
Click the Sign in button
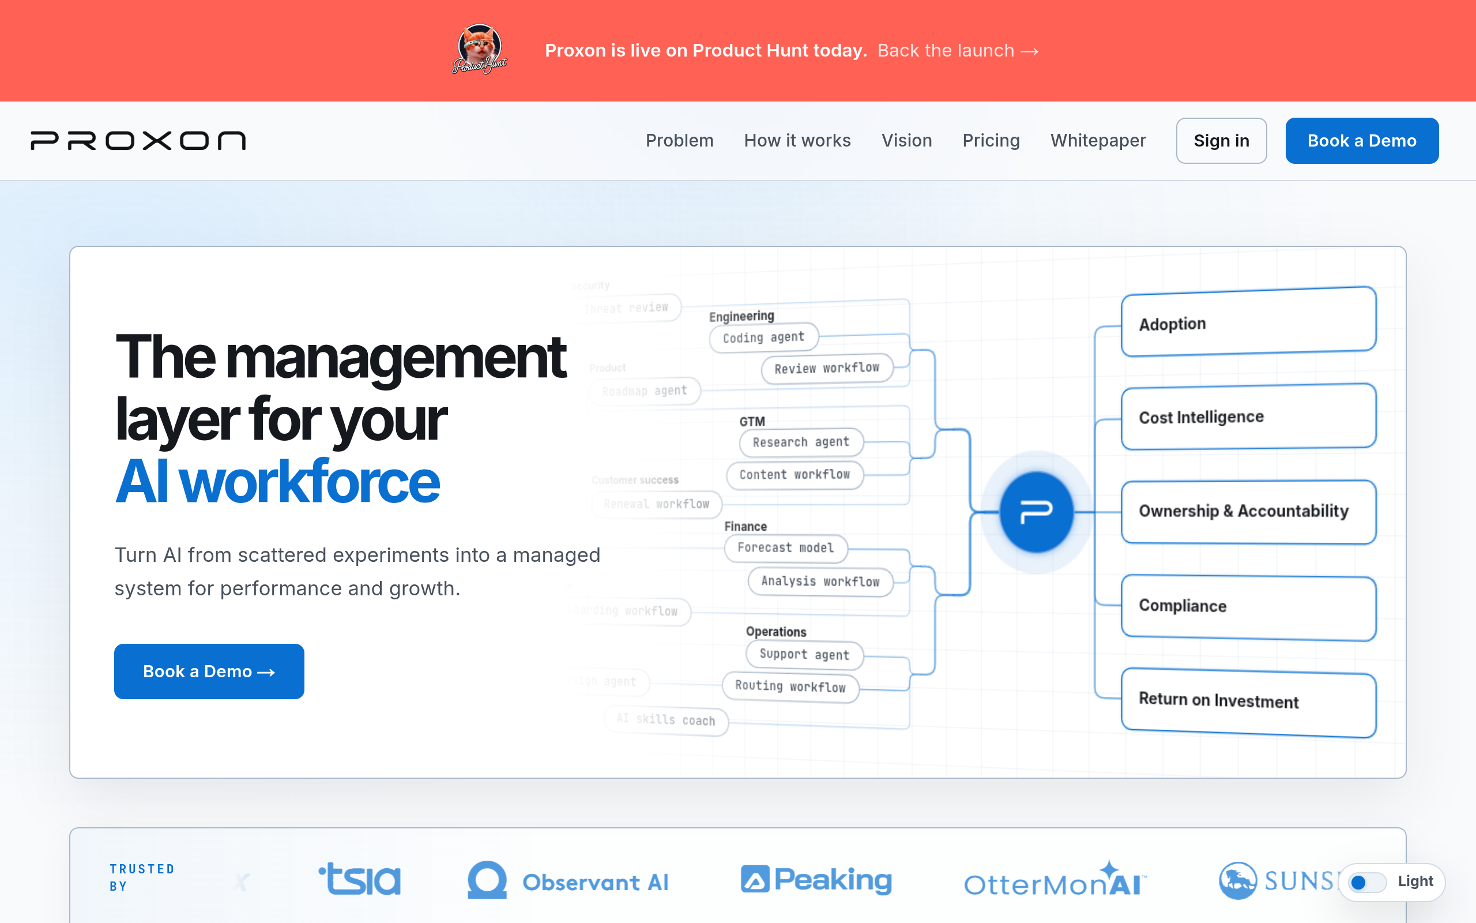pyautogui.click(x=1221, y=140)
